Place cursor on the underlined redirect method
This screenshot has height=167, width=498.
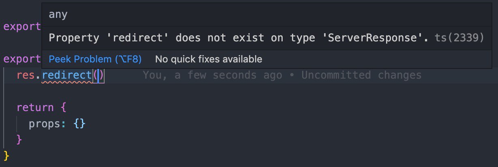[67, 75]
